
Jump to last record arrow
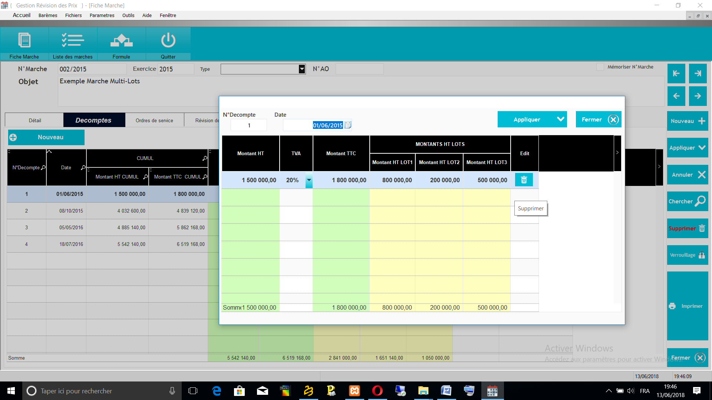pyautogui.click(x=698, y=73)
